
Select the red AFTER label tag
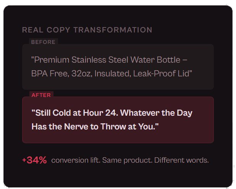[41, 95]
